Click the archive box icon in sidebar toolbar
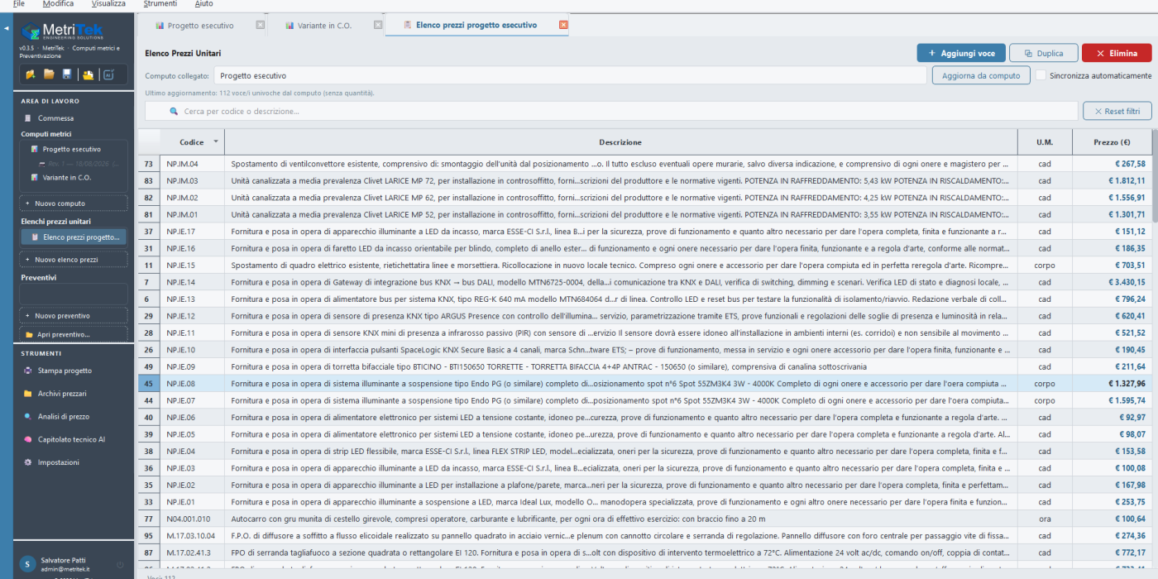1158x579 pixels. [x=88, y=74]
